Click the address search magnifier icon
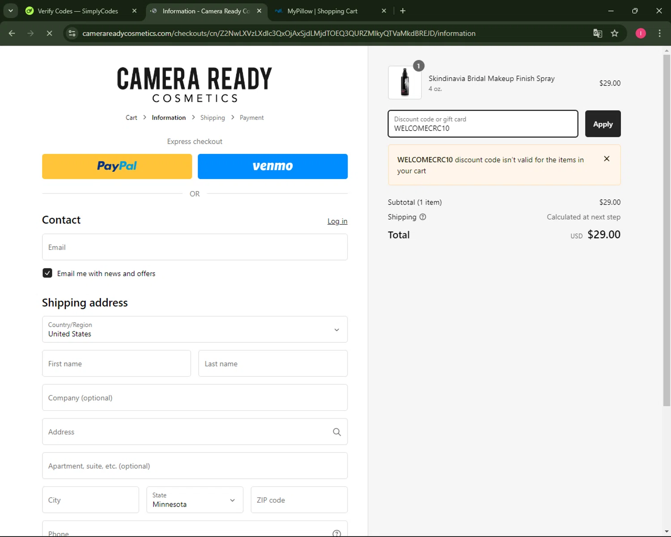 point(337,432)
